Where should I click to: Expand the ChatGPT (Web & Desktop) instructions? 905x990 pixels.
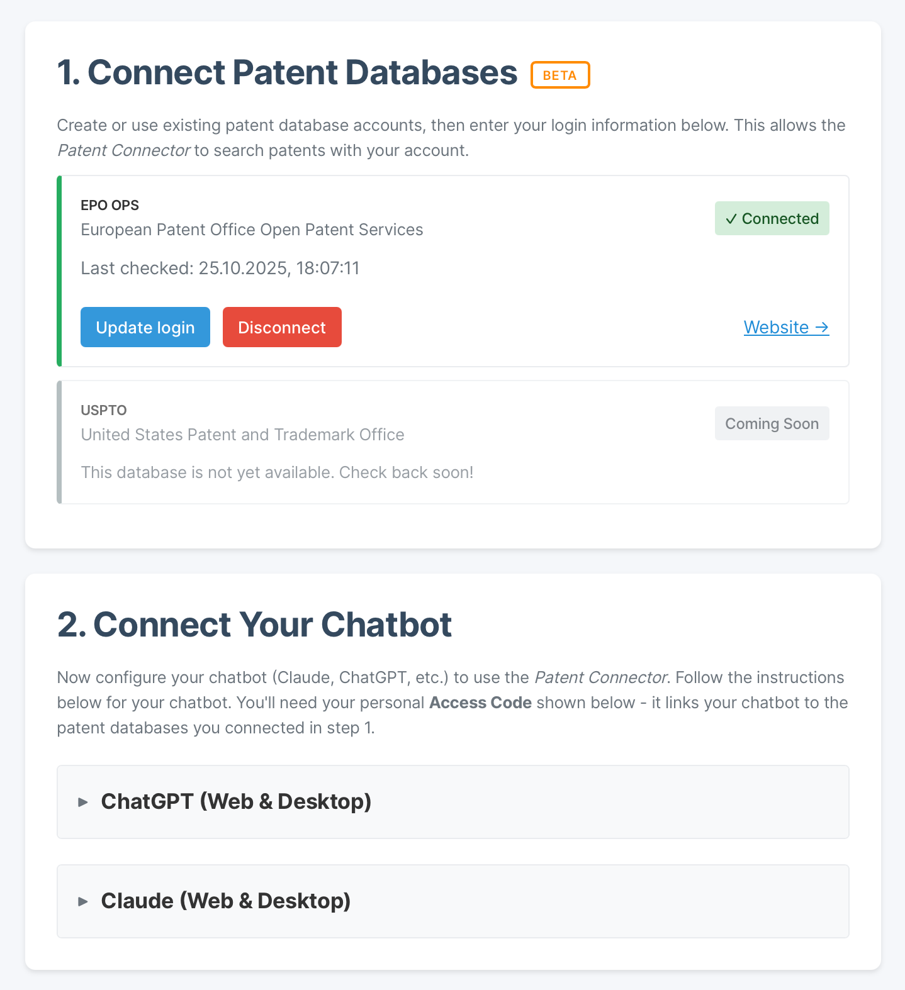pyautogui.click(x=236, y=801)
